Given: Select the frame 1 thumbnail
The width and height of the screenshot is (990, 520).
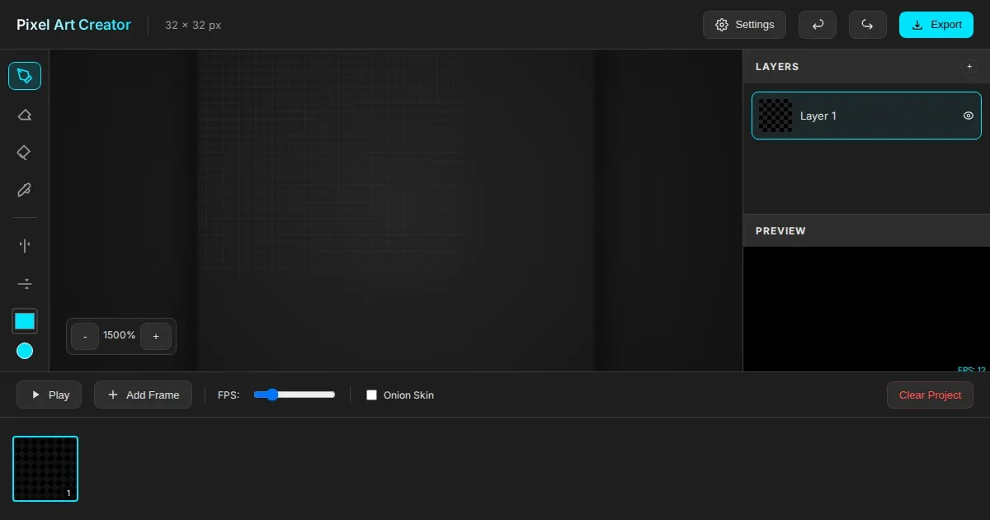Looking at the screenshot, I should (45, 468).
